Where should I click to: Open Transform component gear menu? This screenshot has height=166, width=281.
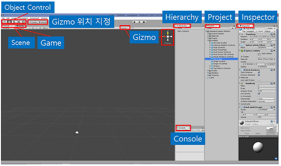(x=274, y=34)
